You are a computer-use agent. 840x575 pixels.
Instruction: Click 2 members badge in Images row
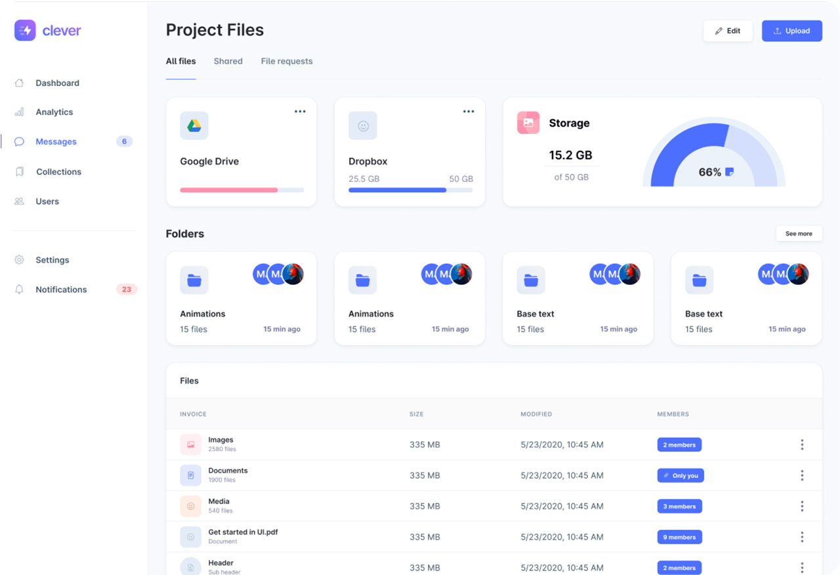pos(679,445)
